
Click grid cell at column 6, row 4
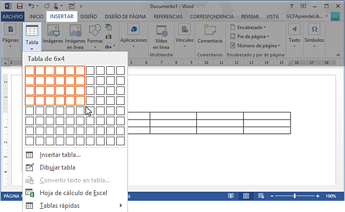(x=80, y=101)
